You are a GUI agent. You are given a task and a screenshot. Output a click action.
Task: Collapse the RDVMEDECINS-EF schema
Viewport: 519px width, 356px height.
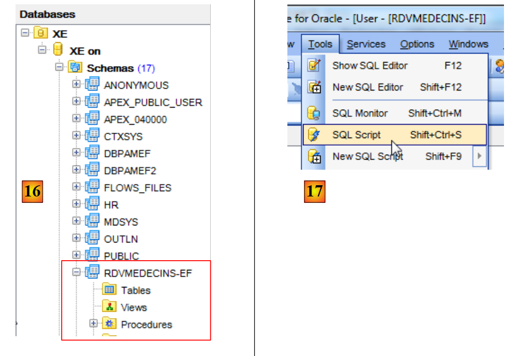click(x=76, y=272)
